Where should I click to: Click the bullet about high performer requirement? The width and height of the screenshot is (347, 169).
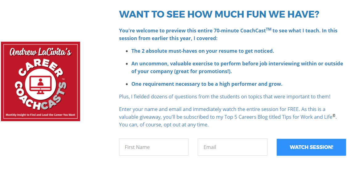(x=207, y=84)
